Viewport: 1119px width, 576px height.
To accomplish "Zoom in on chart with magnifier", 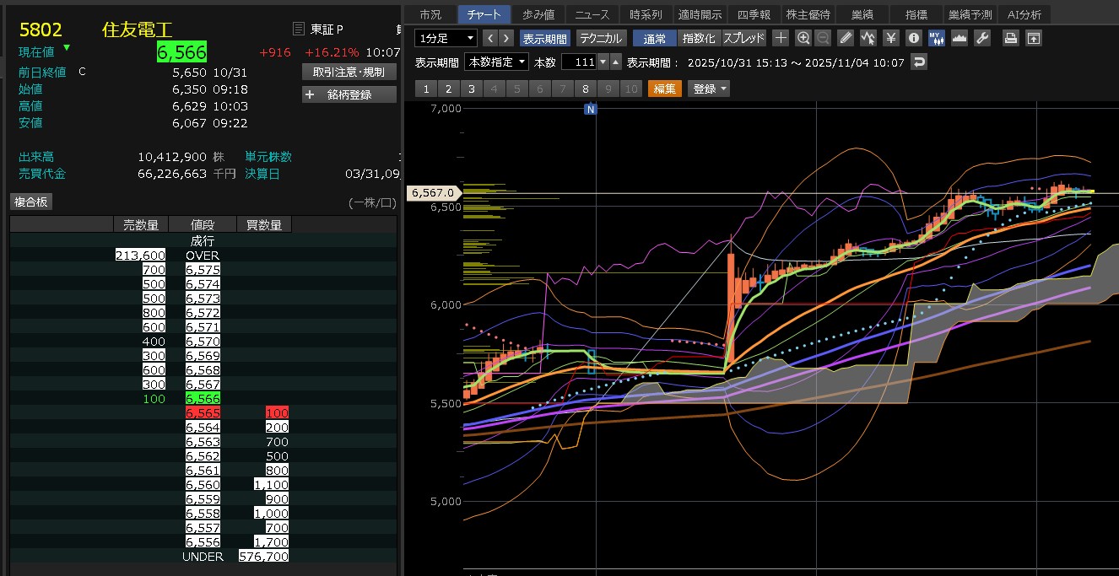I will tap(803, 38).
